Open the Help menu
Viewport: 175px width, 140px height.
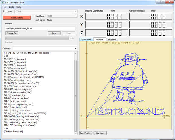[19, 7]
